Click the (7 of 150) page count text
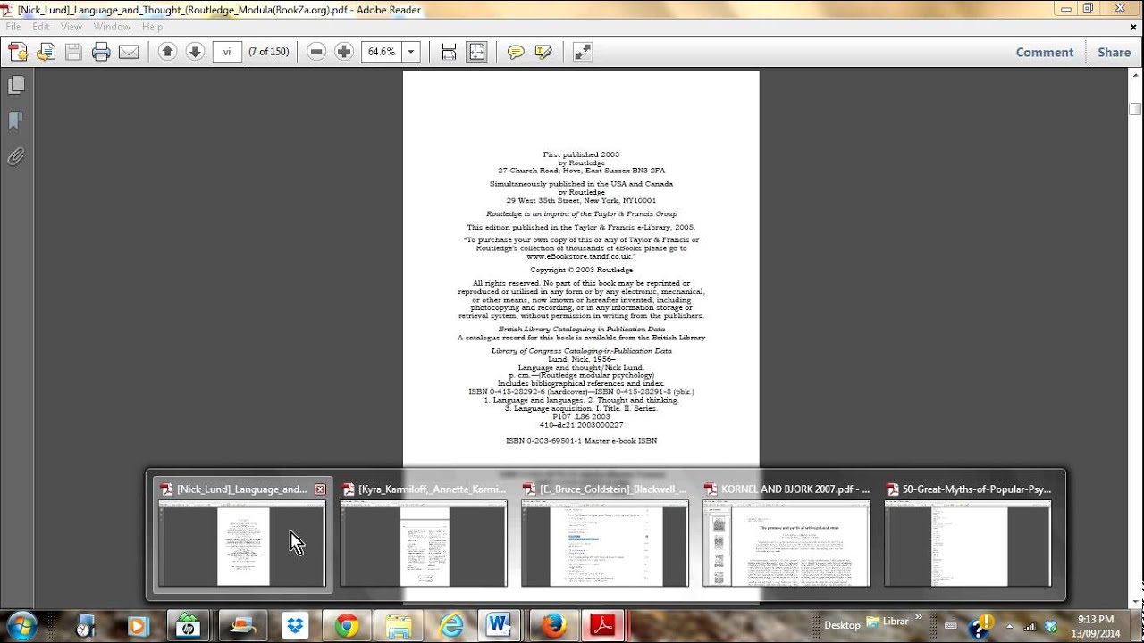This screenshot has height=643, width=1144. 269,52
